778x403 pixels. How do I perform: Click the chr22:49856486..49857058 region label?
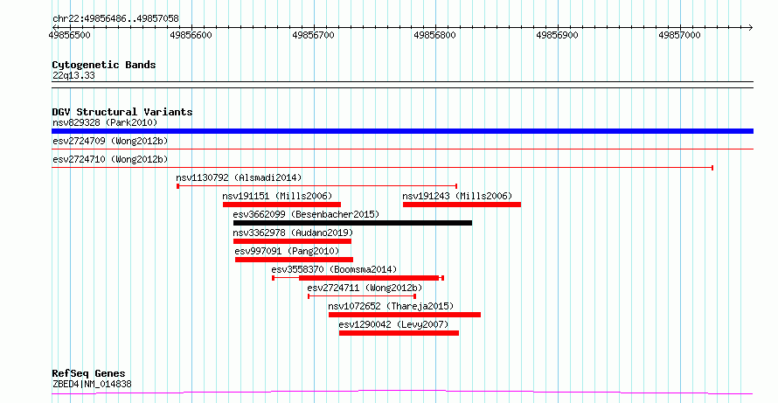pyautogui.click(x=115, y=19)
